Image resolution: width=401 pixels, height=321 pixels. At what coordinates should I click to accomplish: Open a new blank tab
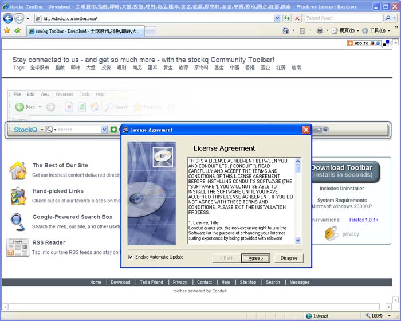click(150, 32)
